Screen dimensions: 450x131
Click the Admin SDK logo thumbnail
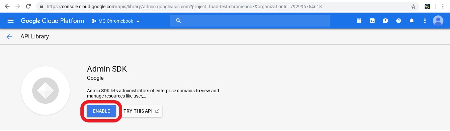pos(45,91)
